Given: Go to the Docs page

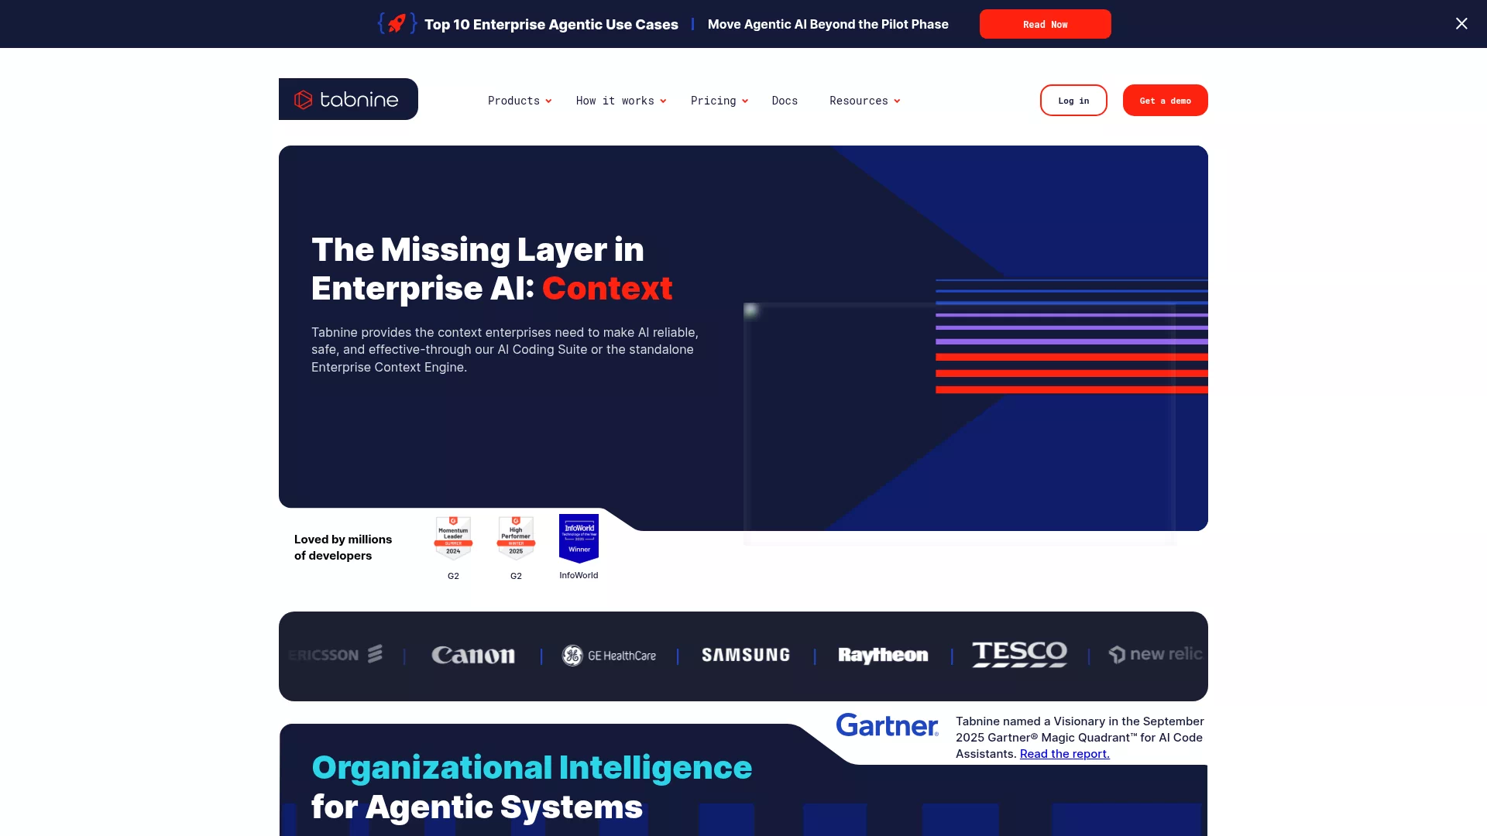Looking at the screenshot, I should 785,101.
